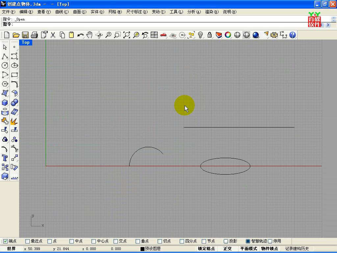Select the Polygon tool in sidebar
Screen dimensions: 337x253
pyautogui.click(x=5, y=84)
